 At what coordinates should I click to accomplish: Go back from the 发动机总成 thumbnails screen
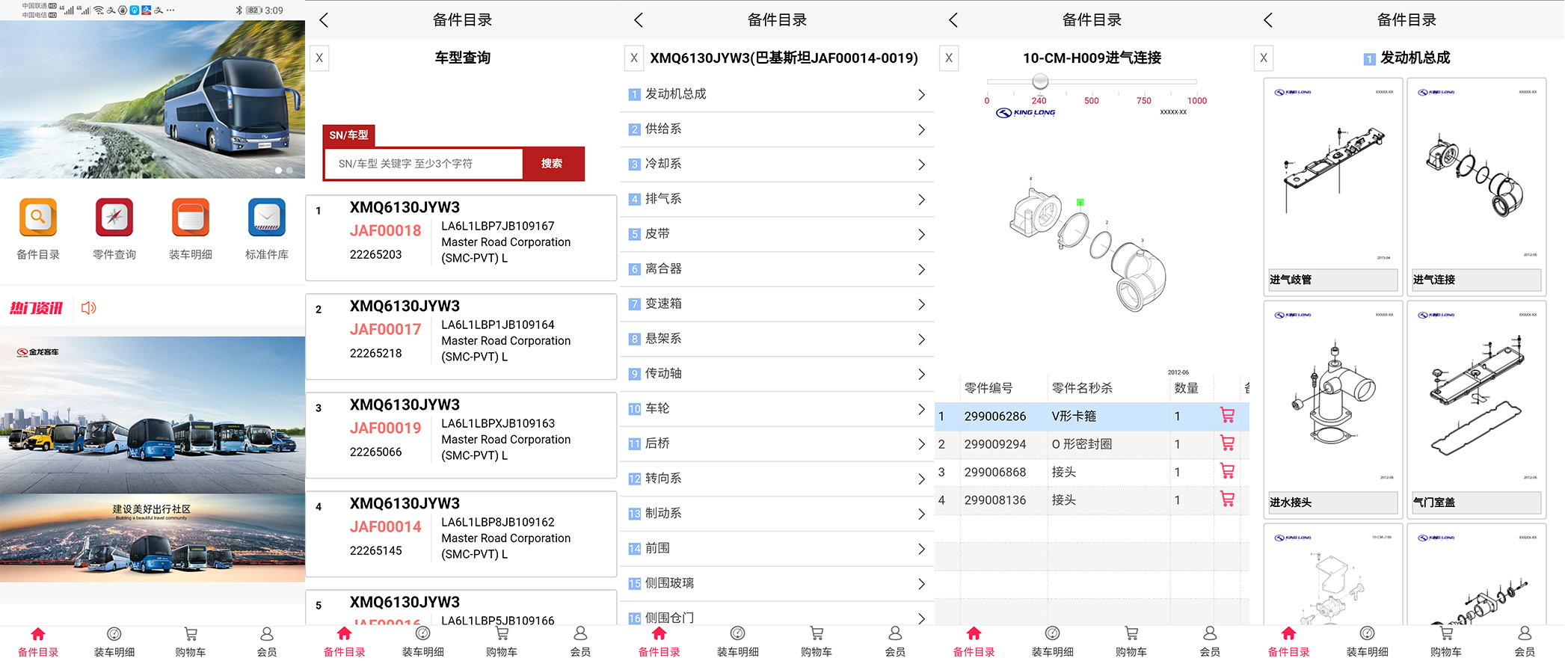pos(1268,20)
